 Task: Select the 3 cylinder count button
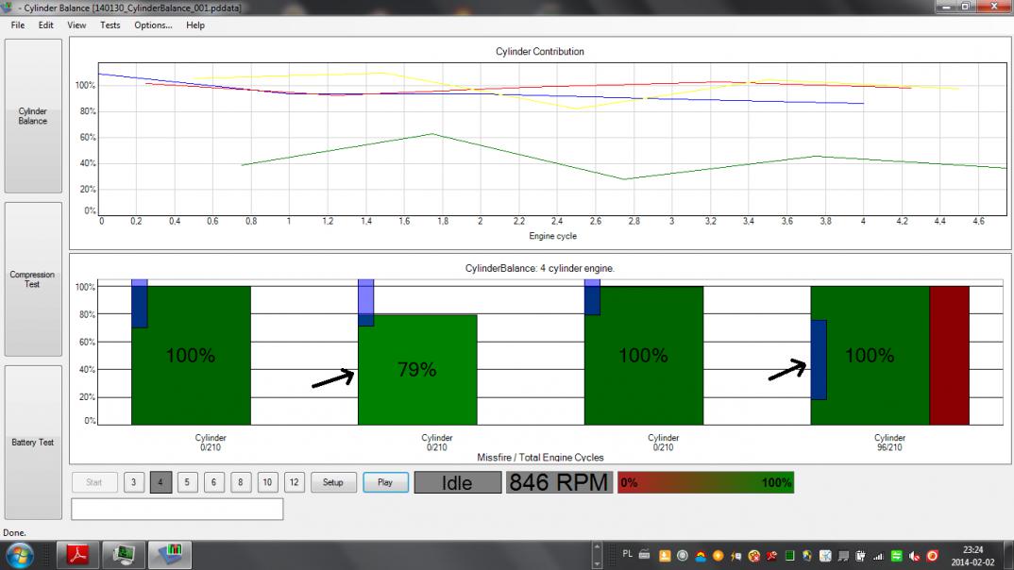[x=134, y=482]
